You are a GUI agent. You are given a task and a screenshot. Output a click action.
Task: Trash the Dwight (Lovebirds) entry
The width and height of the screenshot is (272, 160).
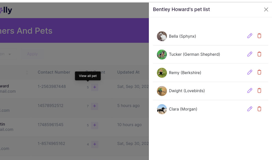259,91
